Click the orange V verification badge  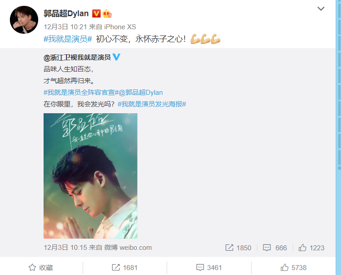tap(96, 13)
